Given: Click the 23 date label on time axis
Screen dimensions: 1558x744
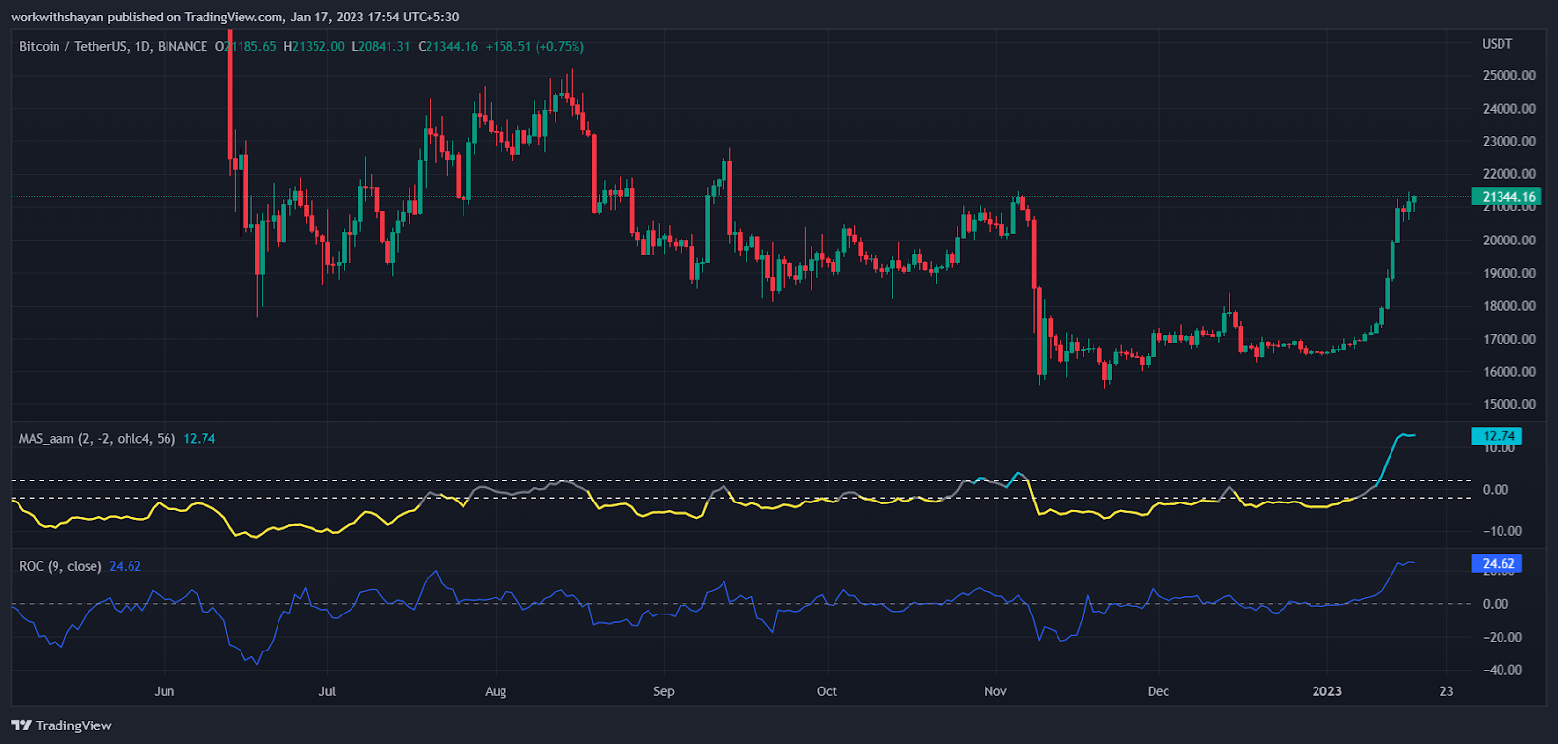Looking at the screenshot, I should click(x=1446, y=691).
